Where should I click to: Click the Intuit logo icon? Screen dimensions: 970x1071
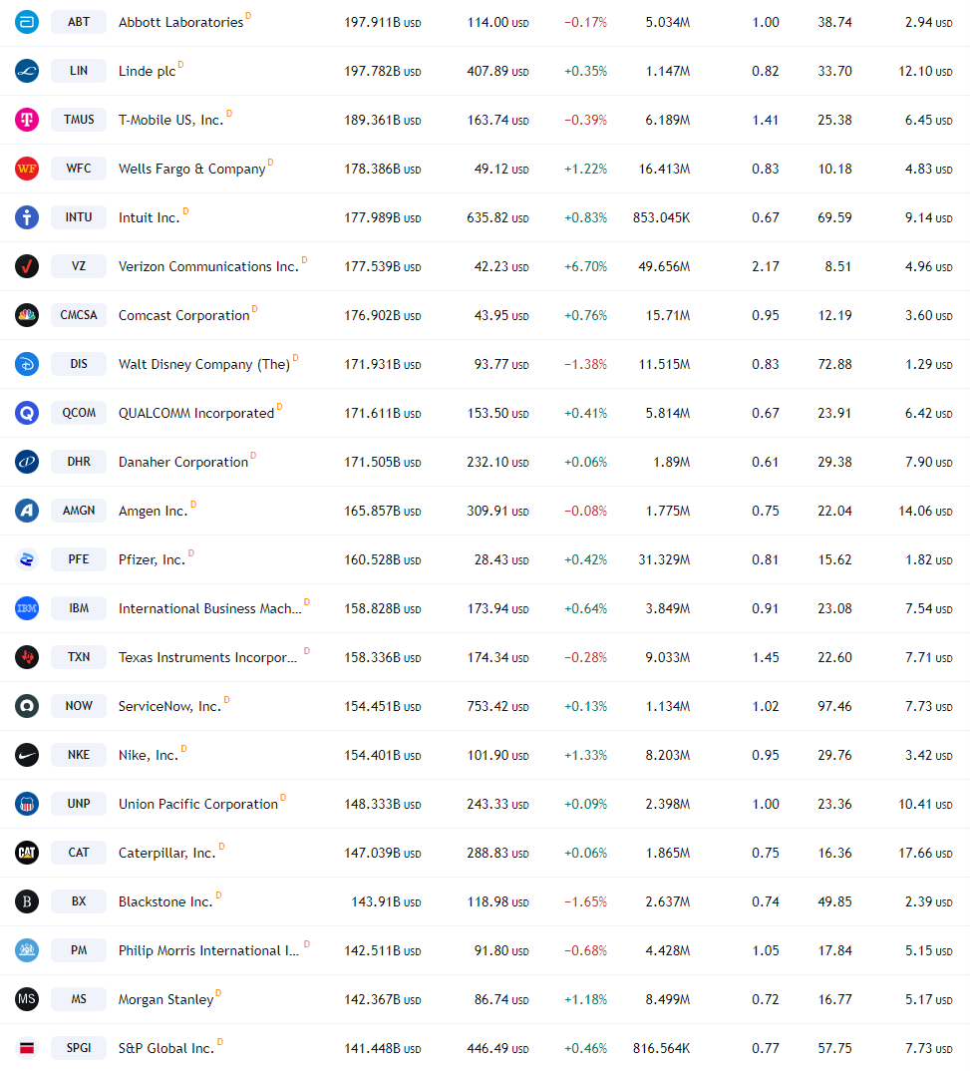[x=27, y=217]
